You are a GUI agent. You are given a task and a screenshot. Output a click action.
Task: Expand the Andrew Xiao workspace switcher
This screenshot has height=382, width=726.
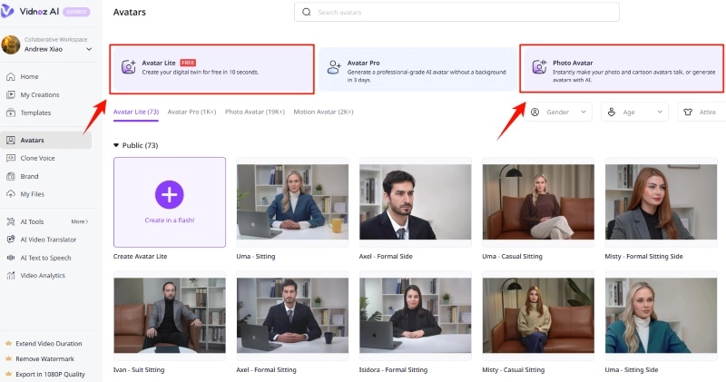(x=89, y=49)
